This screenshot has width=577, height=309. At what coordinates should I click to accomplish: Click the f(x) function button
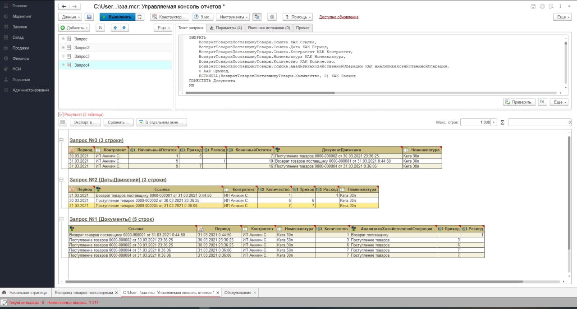(543, 102)
